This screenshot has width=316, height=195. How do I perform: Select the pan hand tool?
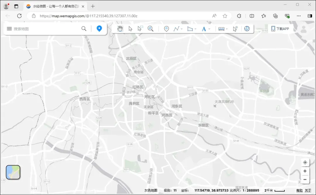click(120, 29)
